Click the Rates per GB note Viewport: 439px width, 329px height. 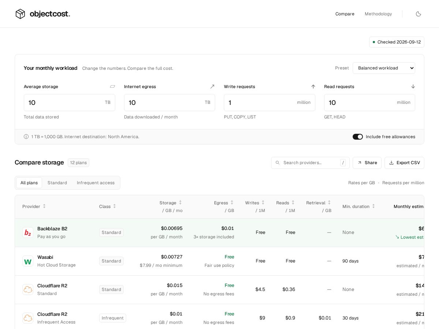click(361, 183)
